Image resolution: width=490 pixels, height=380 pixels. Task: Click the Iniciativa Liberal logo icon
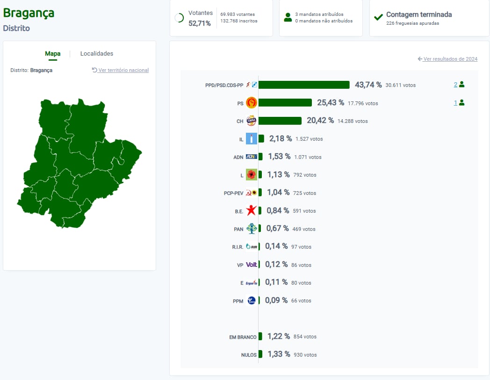point(252,139)
